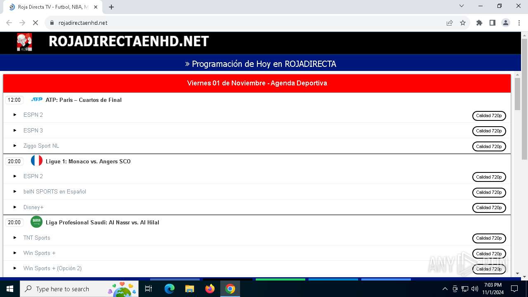This screenshot has width=528, height=297.
Task: Open the Disney+ stream link
Action: click(x=33, y=207)
